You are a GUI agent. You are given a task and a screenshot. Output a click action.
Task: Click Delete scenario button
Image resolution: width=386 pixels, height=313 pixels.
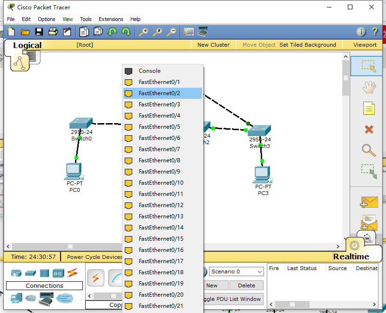pos(246,285)
